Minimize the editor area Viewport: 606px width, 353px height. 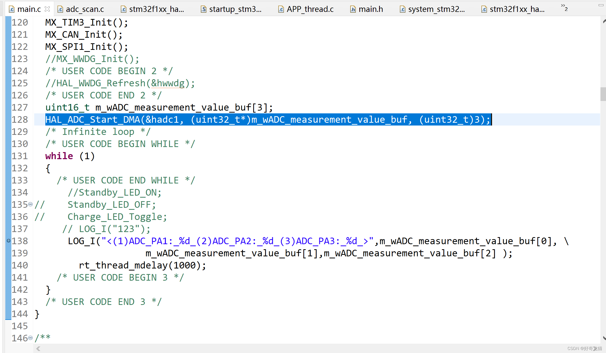click(601, 5)
